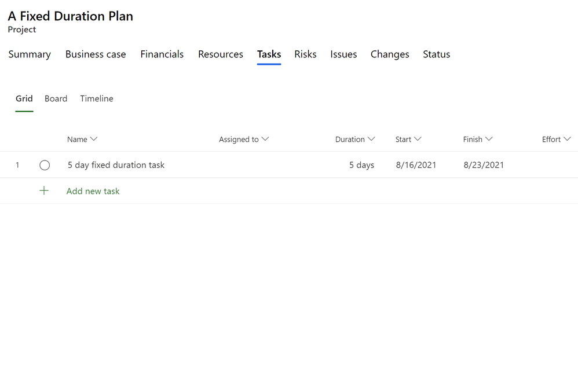Mark the 5 day fixed duration task complete
Viewport: 578px width, 391px height.
coord(45,165)
